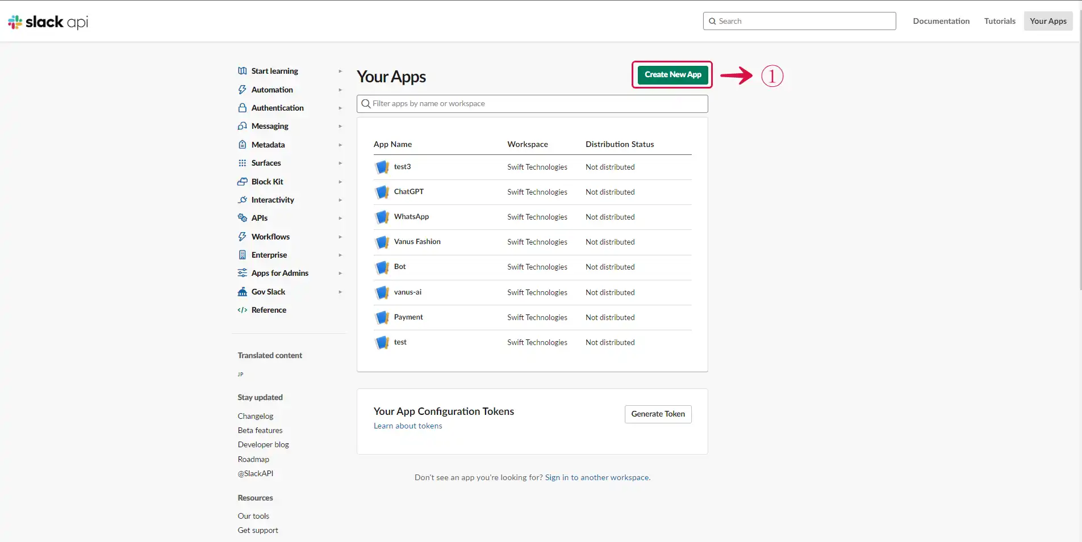Expand the Workflows section arrow

tap(340, 237)
